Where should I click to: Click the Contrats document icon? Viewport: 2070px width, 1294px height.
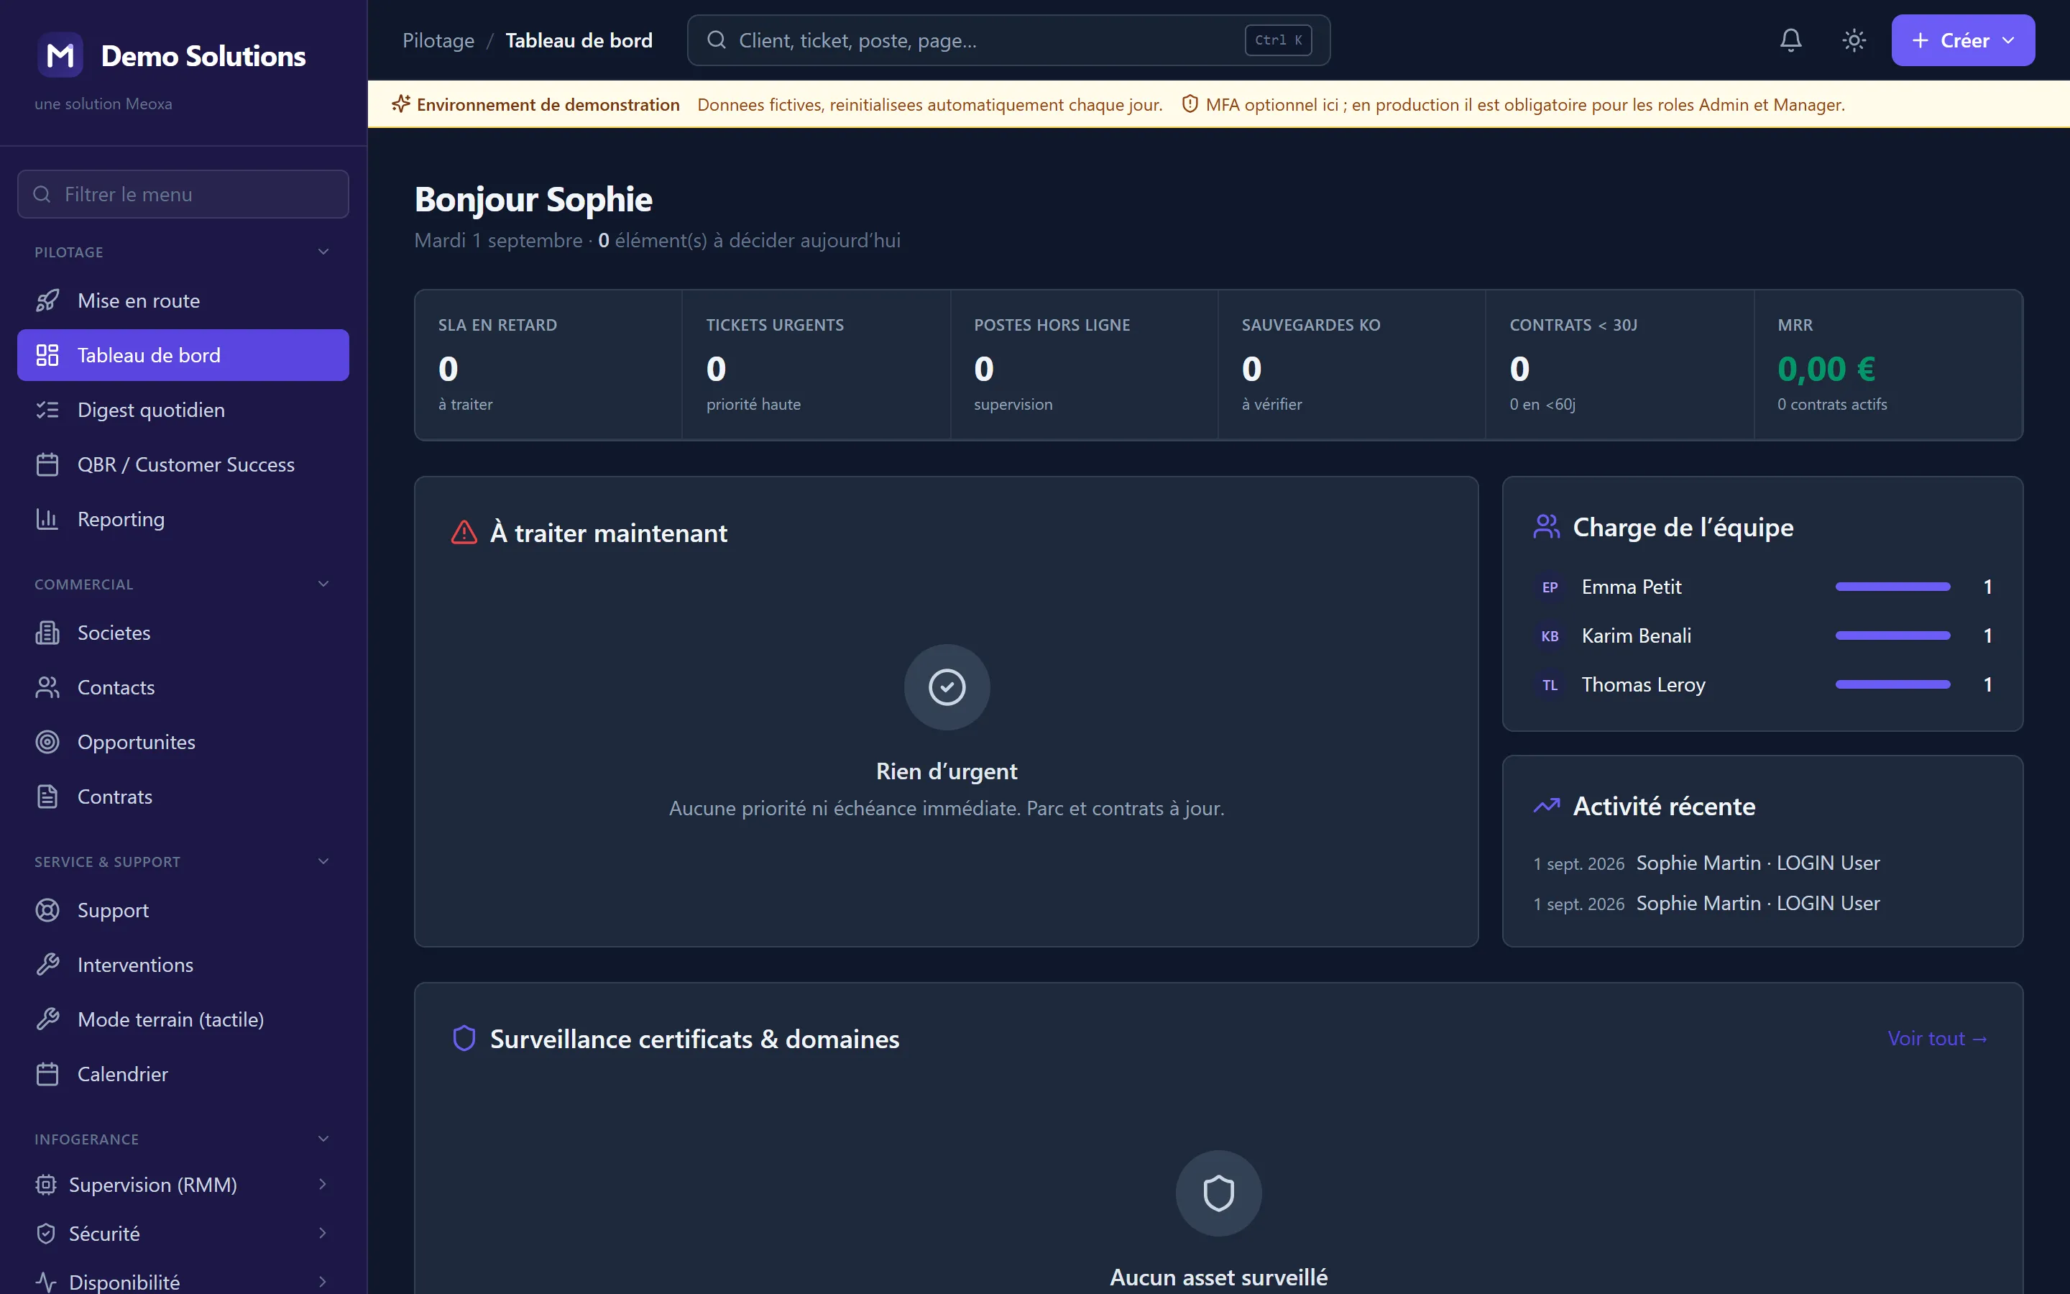[x=48, y=797]
